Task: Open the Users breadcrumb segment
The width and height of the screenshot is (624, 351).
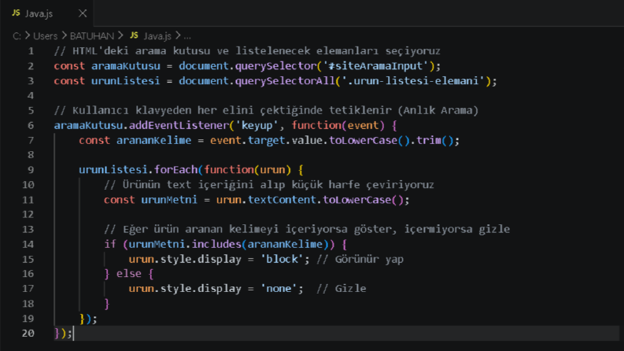Action: tap(46, 36)
